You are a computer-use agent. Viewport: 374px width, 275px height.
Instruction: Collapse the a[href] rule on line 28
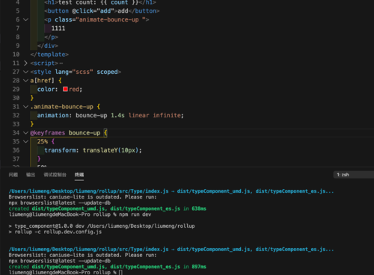[x=25, y=81]
